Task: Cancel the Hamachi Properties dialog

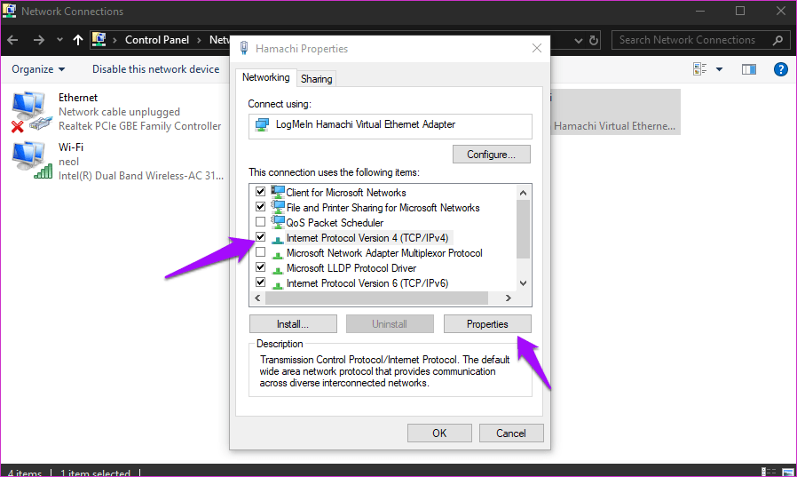Action: tap(511, 433)
